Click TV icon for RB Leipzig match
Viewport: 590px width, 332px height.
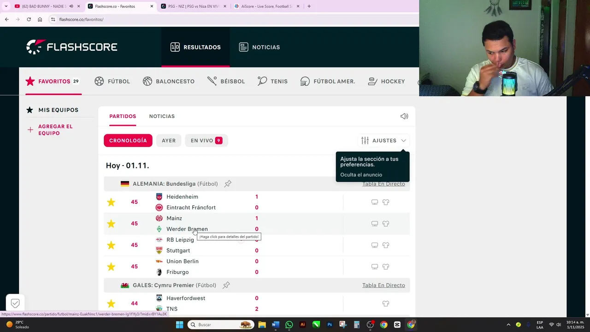375,245
